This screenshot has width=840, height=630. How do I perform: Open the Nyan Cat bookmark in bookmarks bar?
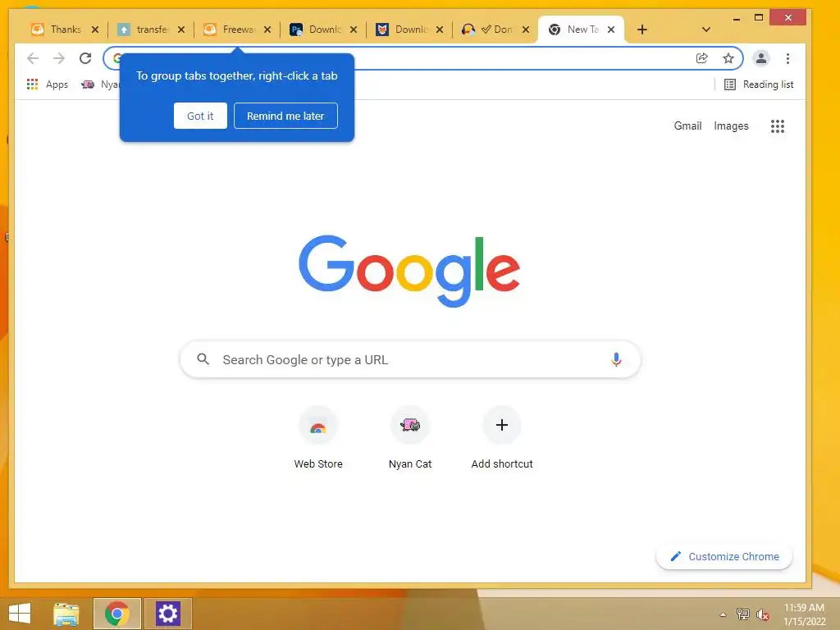click(x=100, y=84)
